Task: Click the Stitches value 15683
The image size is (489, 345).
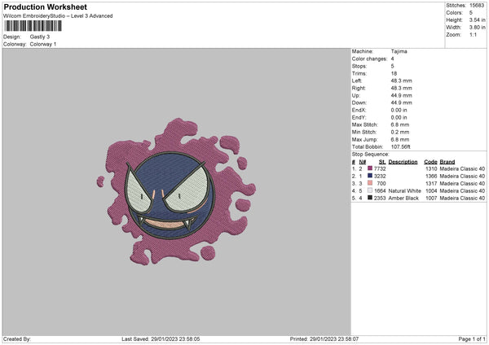Action: pyautogui.click(x=477, y=6)
